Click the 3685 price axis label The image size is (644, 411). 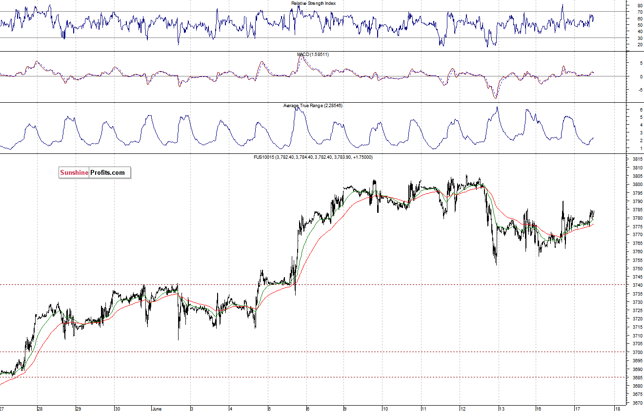click(x=637, y=377)
